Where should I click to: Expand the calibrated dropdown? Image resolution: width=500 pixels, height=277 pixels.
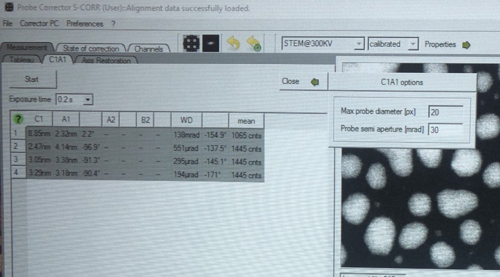pos(412,44)
